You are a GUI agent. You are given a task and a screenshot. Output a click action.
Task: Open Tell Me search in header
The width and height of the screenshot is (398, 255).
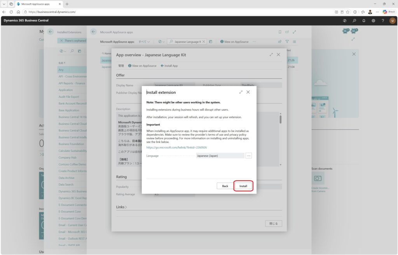[354, 21]
